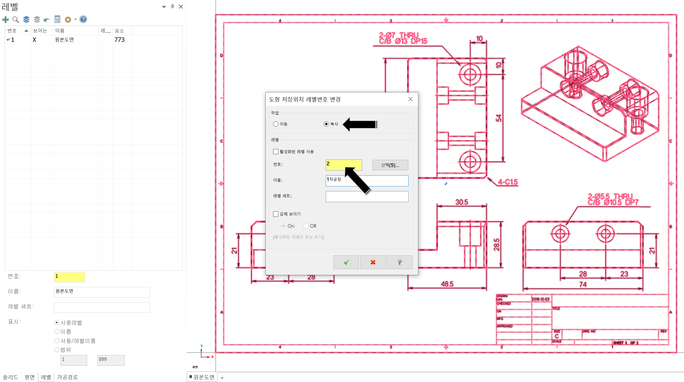
Task: Switch to the 솔리드 tab
Action: click(10, 377)
